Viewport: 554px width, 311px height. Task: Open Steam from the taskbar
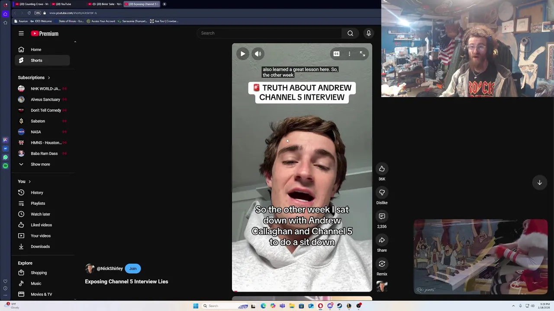tap(339, 306)
